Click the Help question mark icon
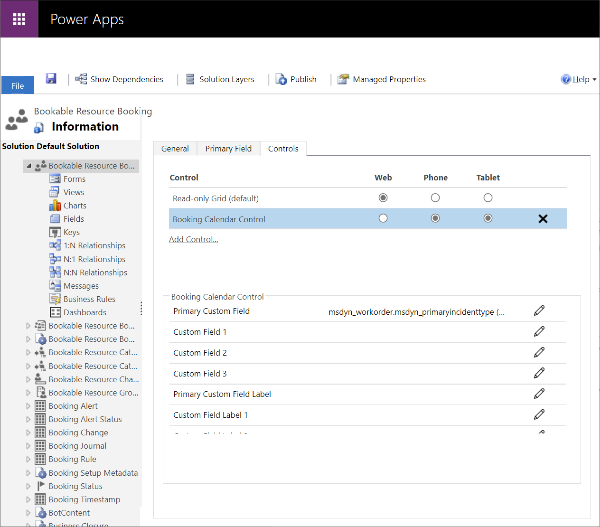The height and width of the screenshot is (527, 600). point(566,79)
